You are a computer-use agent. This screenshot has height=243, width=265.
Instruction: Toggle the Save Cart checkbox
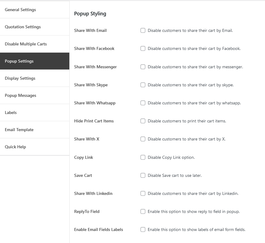pyautogui.click(x=143, y=175)
